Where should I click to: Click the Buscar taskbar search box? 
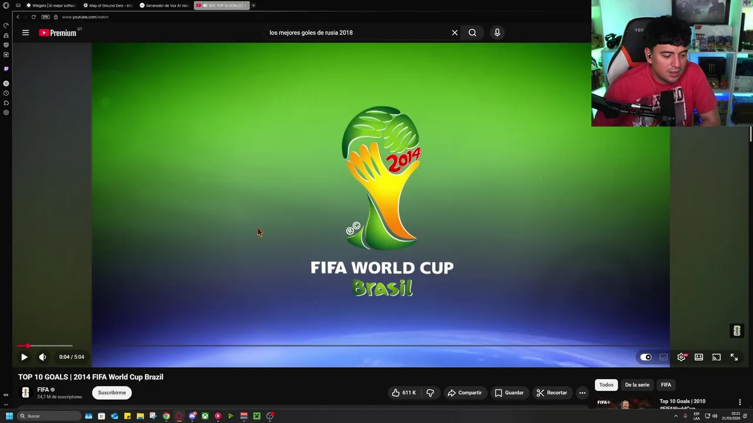pos(49,416)
